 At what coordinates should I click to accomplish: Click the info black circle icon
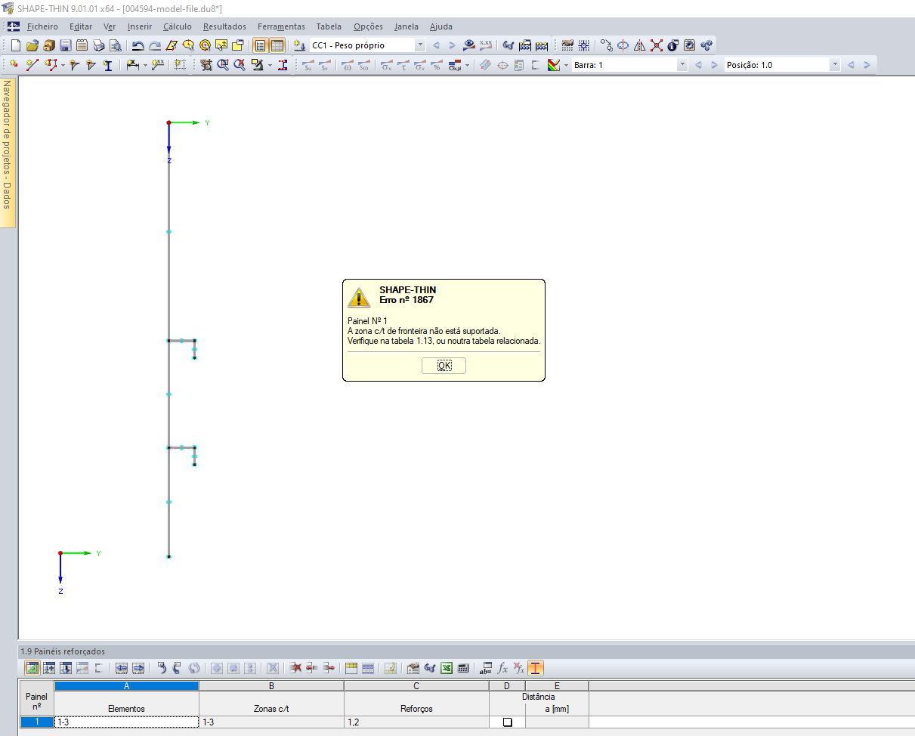(673, 45)
